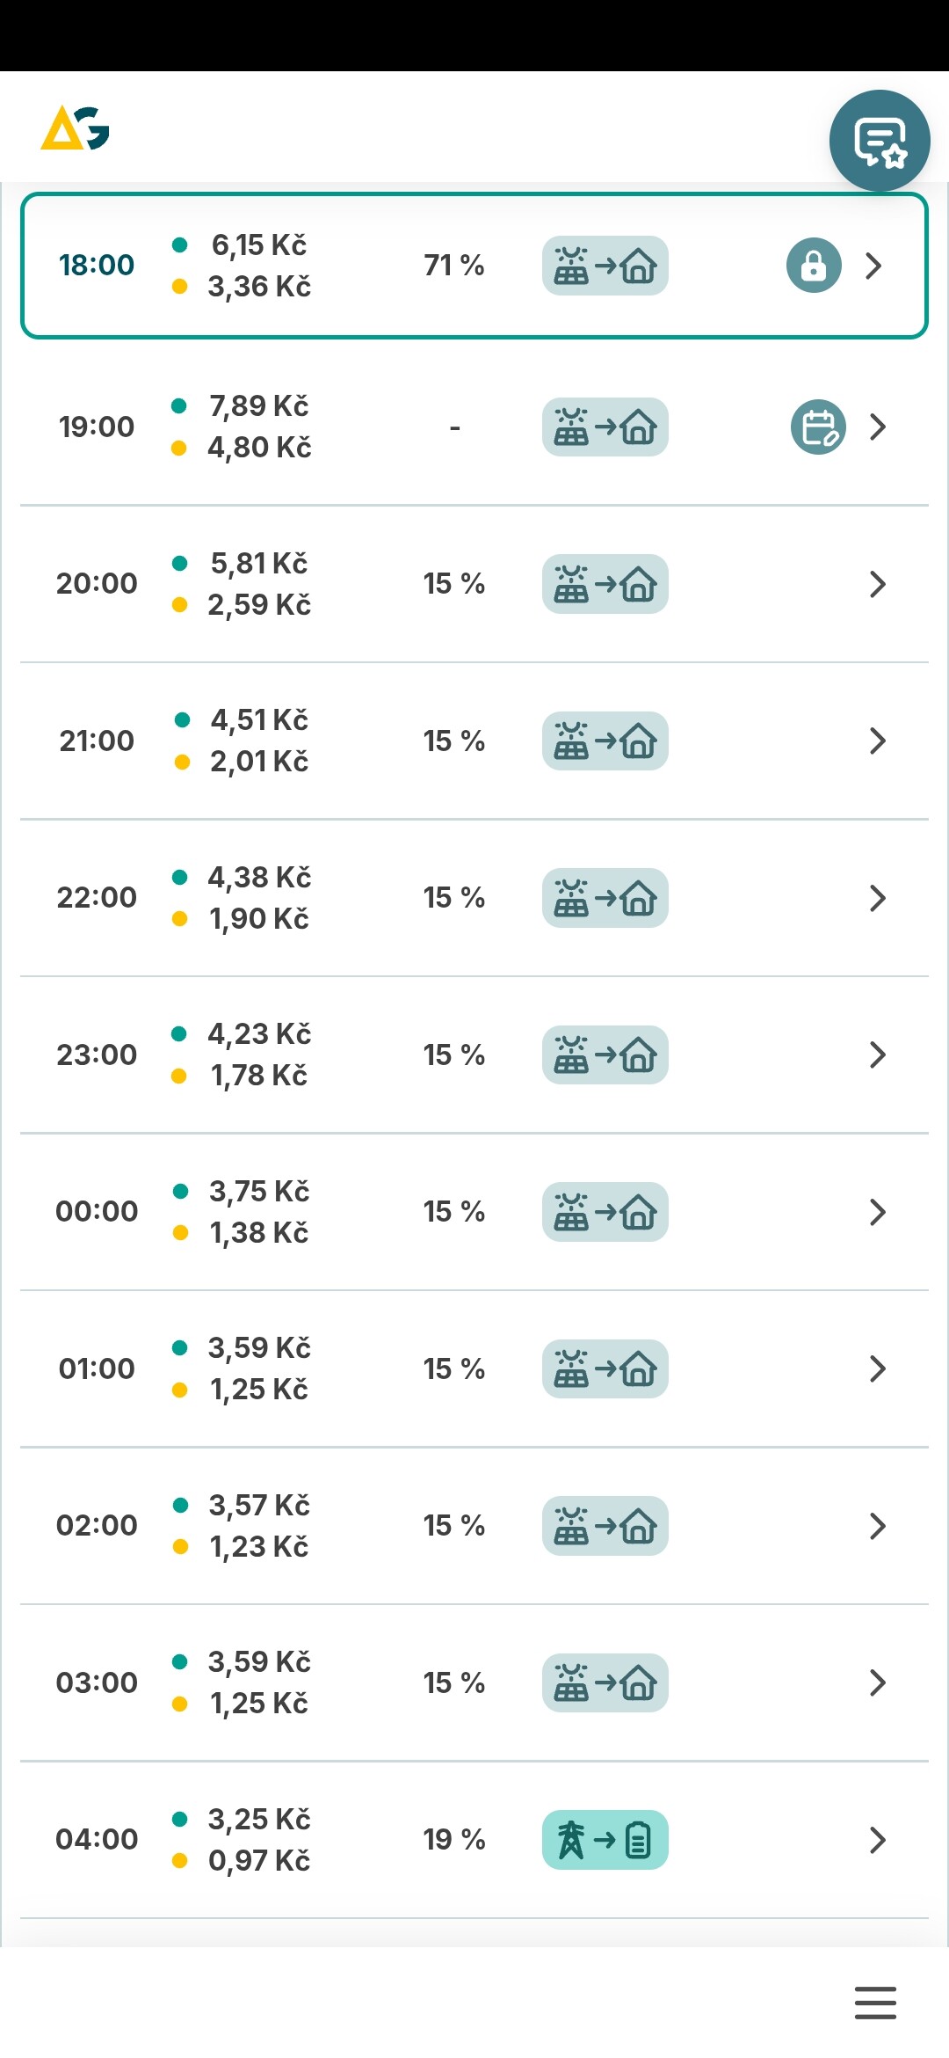Viewport: 949px width, 2058px height.
Task: Tap solar-to-house mode icon at 20:00
Action: pyautogui.click(x=605, y=584)
